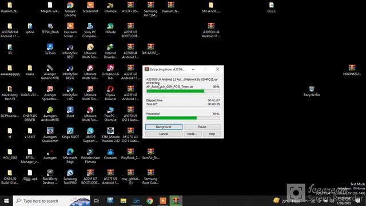Image resolution: width=366 pixels, height=206 pixels.
Task: Open the Avenger Generic MTK icon
Action: 50,72
